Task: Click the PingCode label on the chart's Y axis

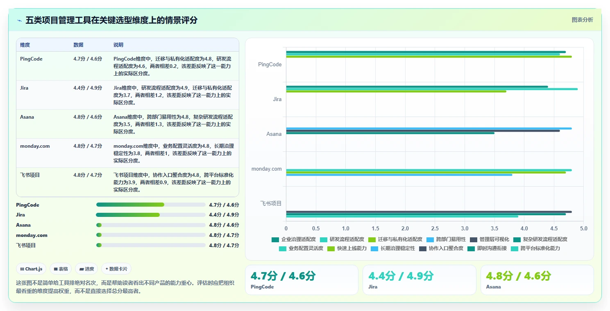Action: [270, 65]
